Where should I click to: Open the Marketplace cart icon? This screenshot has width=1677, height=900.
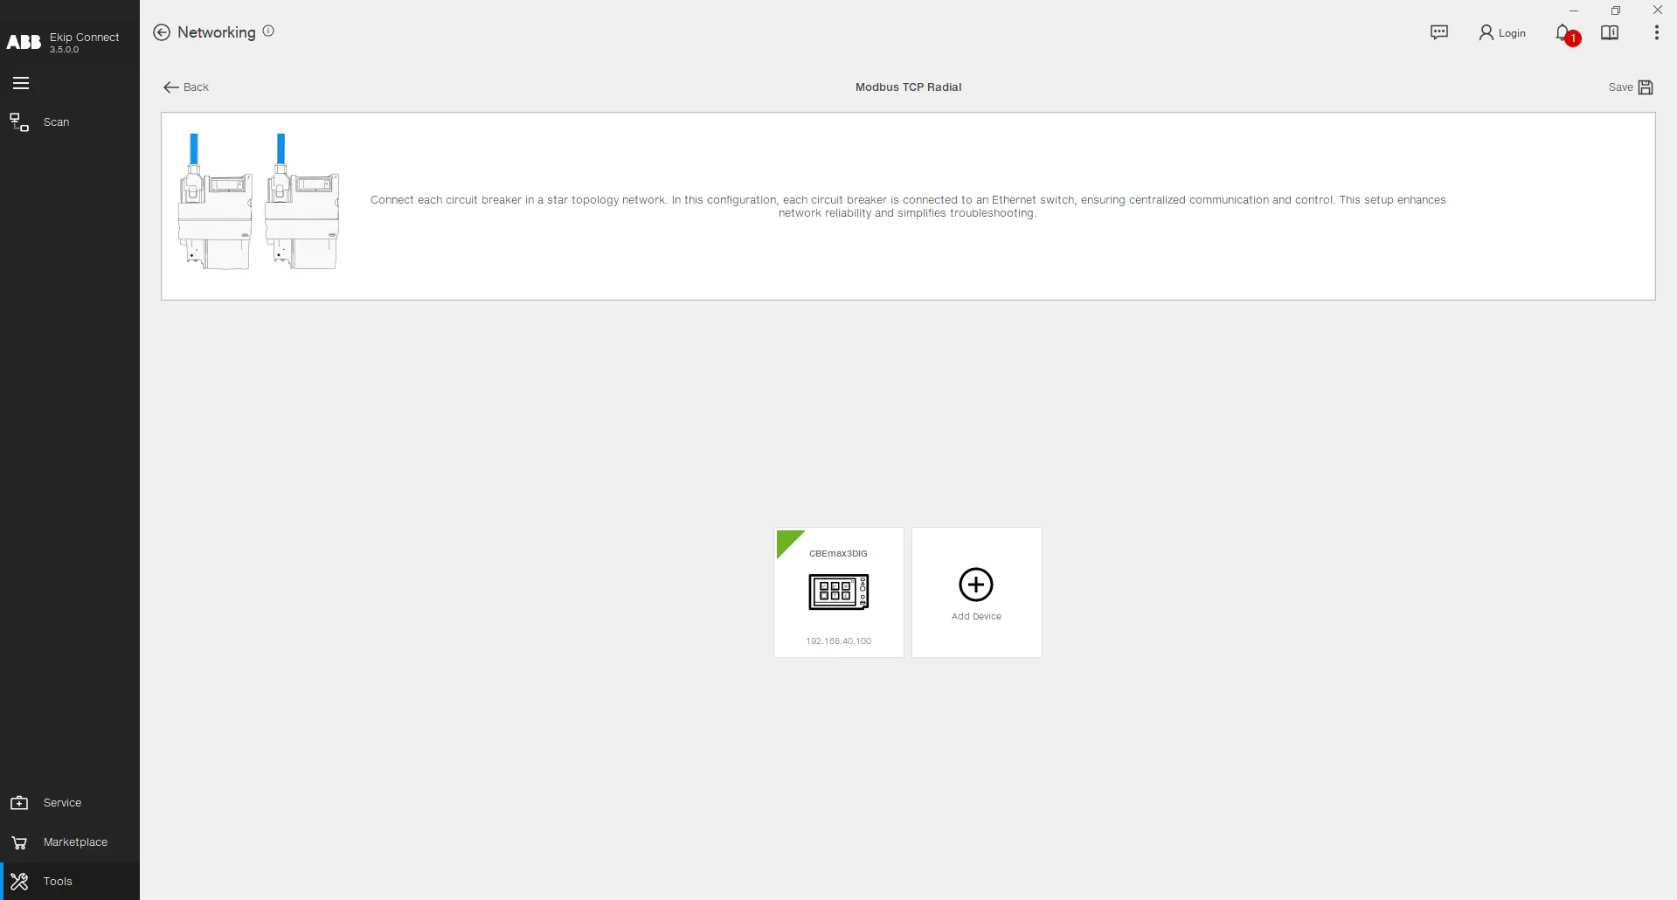(x=18, y=841)
